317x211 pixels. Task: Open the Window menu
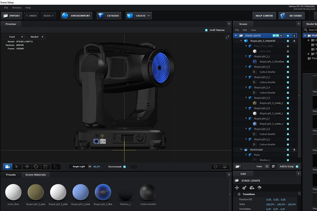(17, 8)
